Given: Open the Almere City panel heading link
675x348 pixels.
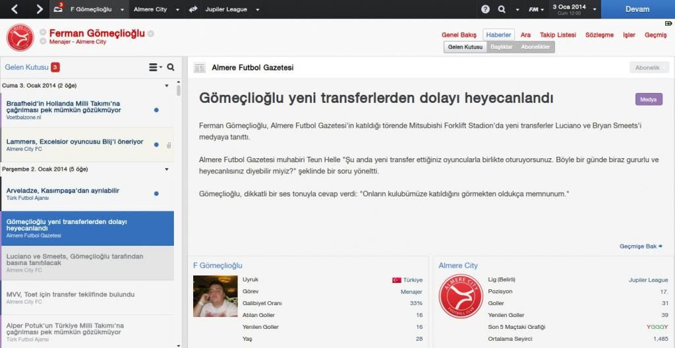Looking at the screenshot, I should tap(458, 266).
